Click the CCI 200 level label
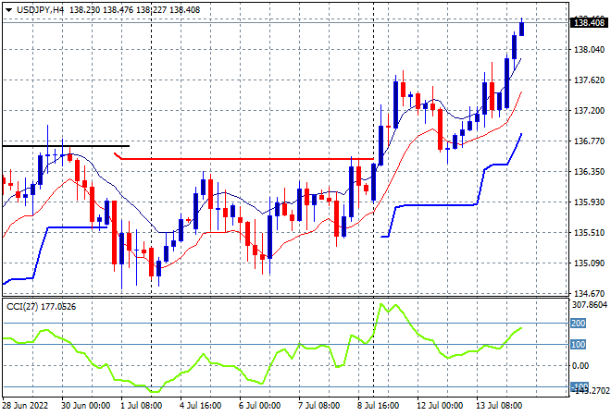The height and width of the screenshot is (416, 611). coord(579,324)
